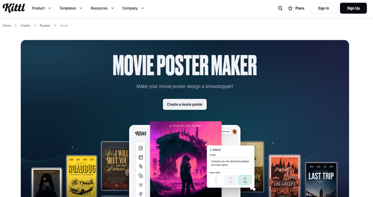
Task: Click the Download button in the mockup
Action: click(226, 132)
